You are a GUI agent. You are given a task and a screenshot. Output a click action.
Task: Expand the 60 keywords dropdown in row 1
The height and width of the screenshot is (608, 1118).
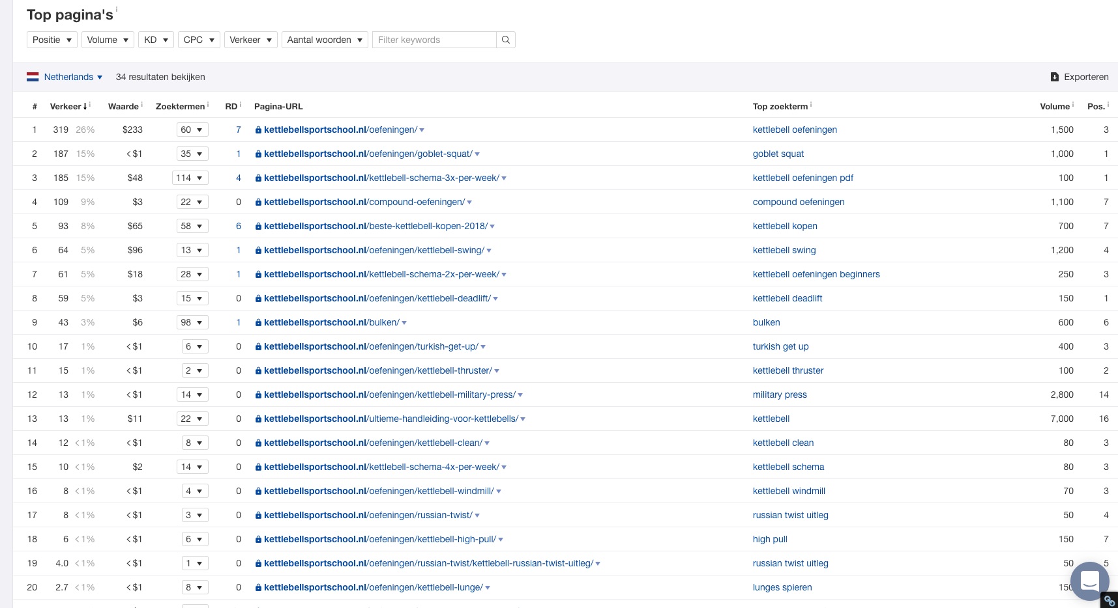[192, 130]
